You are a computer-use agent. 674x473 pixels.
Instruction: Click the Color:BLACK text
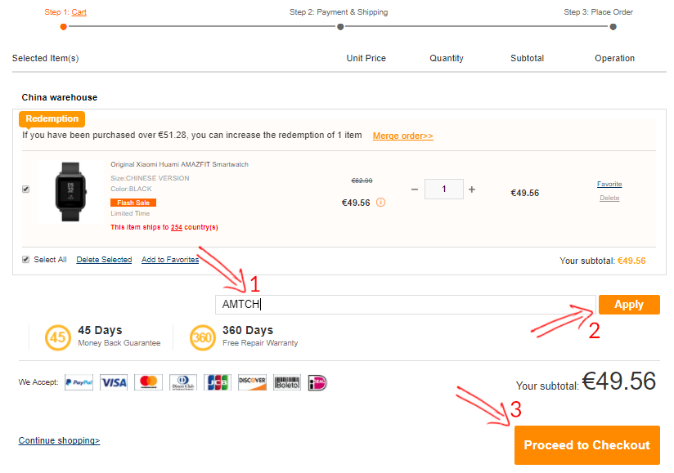131,189
